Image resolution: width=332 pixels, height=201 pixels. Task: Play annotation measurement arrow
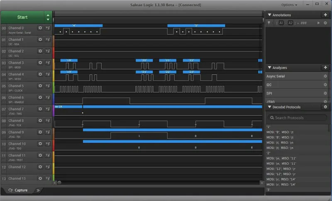318,23
